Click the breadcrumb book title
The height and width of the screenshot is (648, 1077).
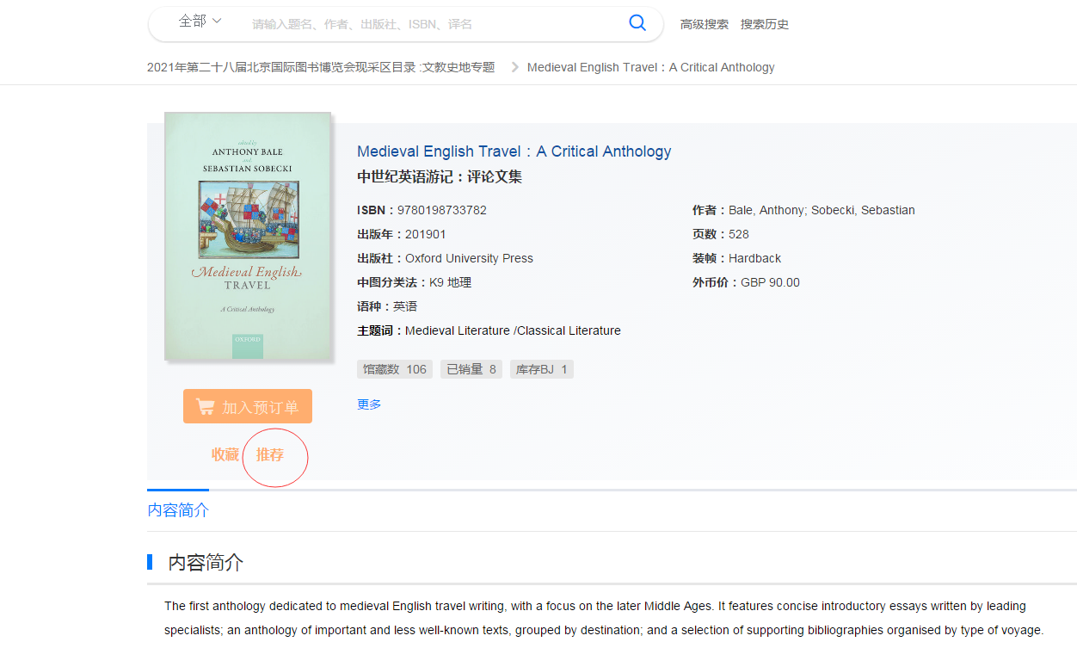click(650, 67)
